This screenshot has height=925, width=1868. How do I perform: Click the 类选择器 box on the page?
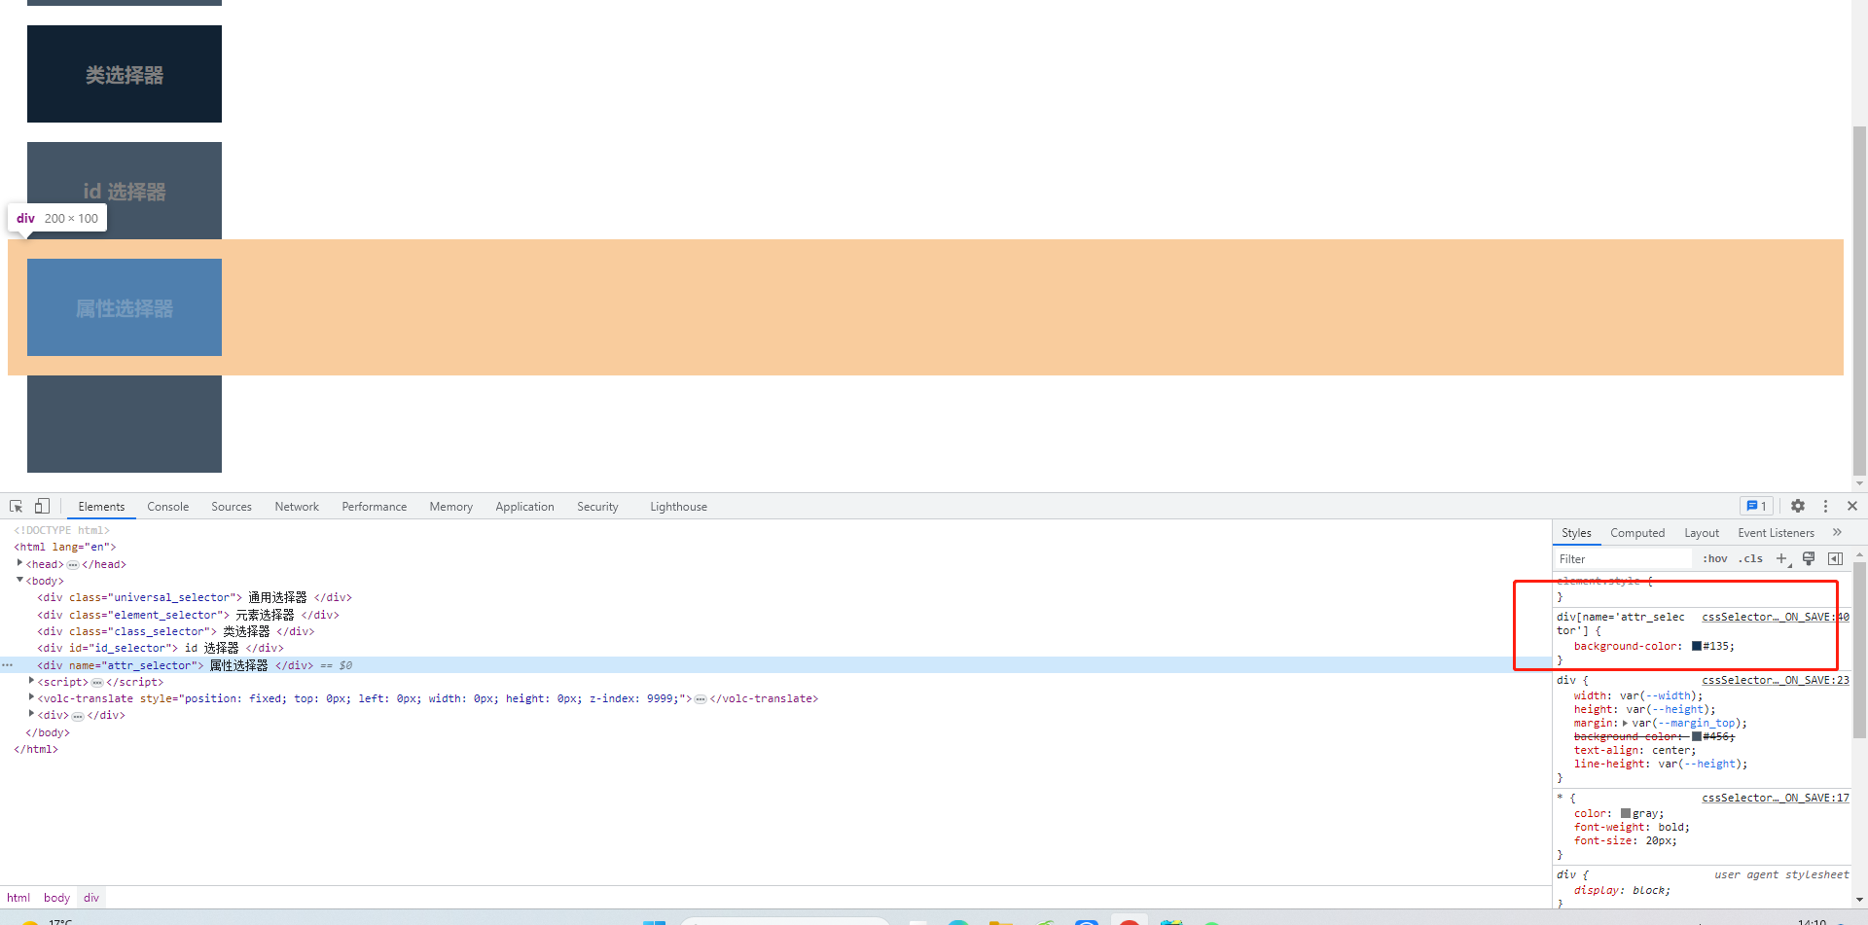(x=125, y=74)
